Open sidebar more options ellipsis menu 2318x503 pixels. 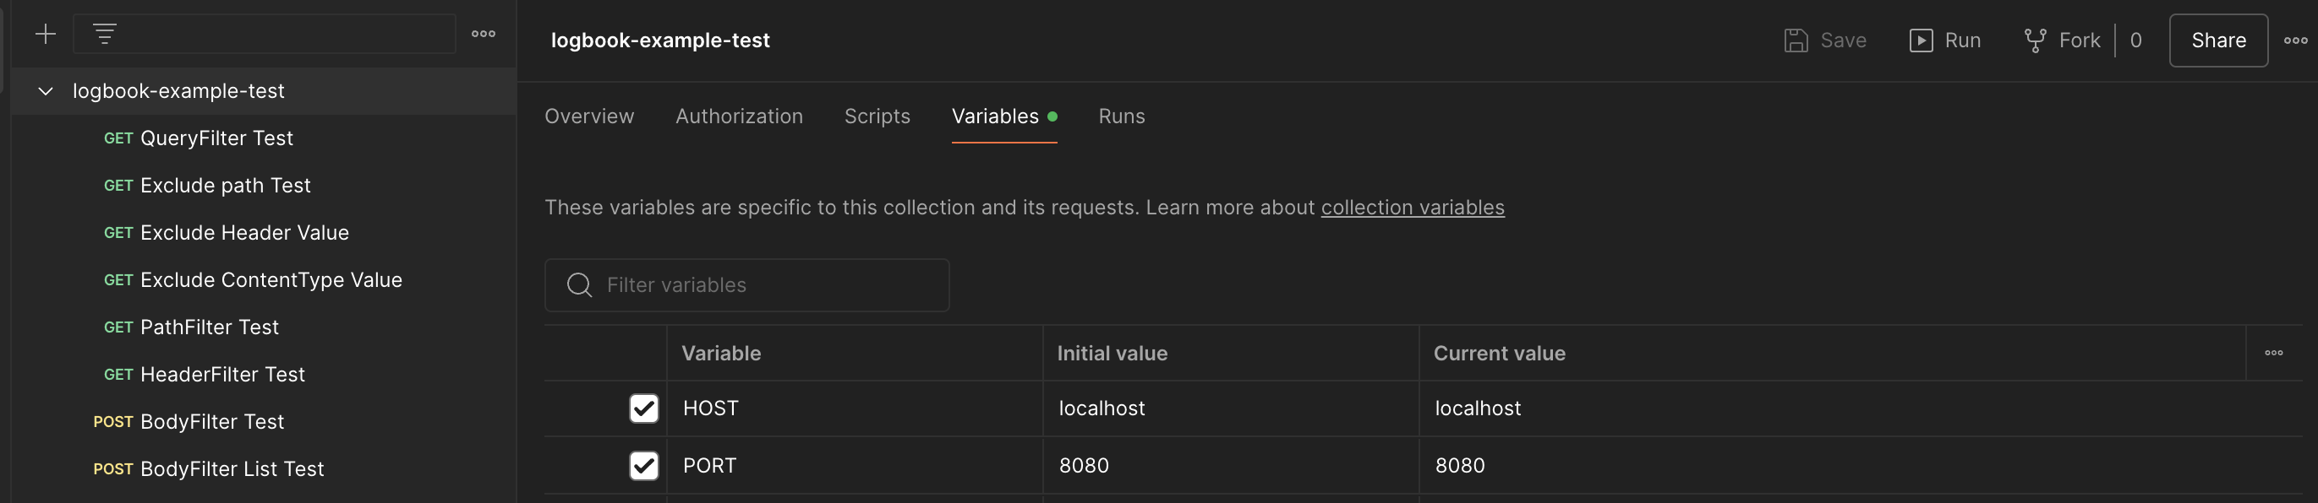pos(484,34)
